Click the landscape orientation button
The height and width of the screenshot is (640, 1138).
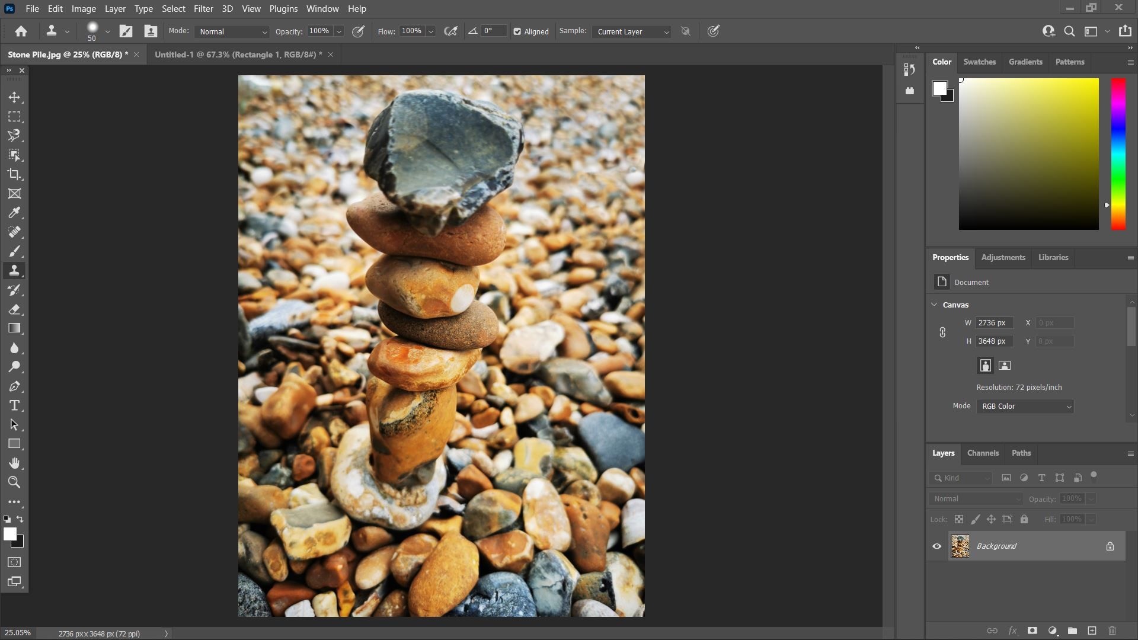(x=1005, y=366)
